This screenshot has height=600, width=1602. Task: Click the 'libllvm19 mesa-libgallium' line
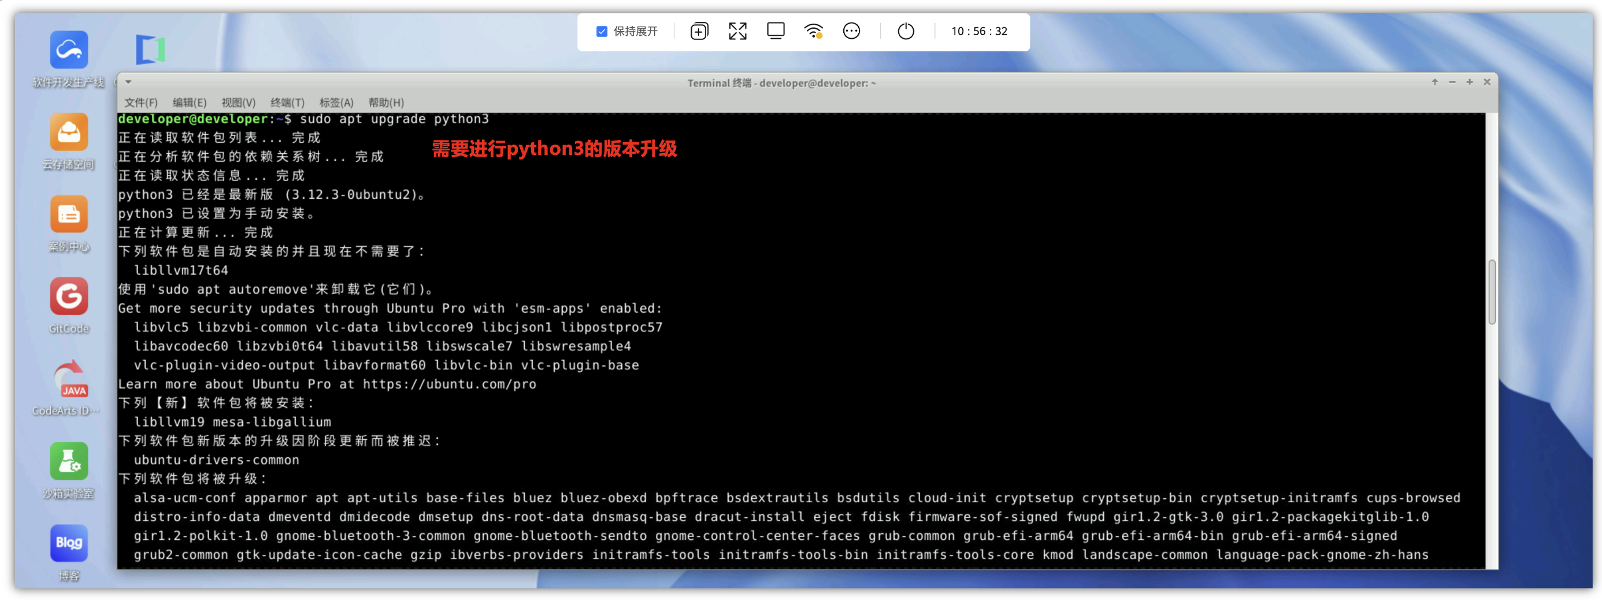click(x=232, y=422)
